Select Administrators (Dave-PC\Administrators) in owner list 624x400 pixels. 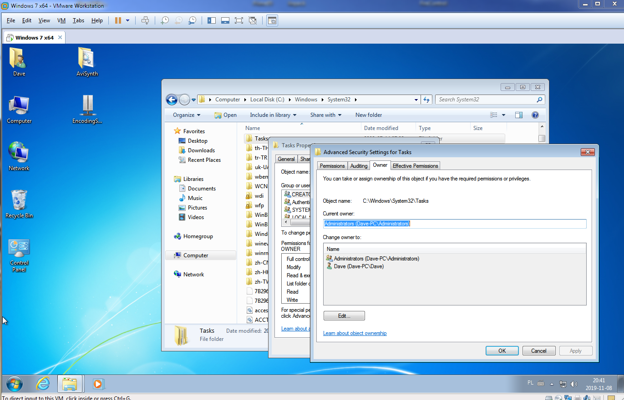tap(376, 259)
